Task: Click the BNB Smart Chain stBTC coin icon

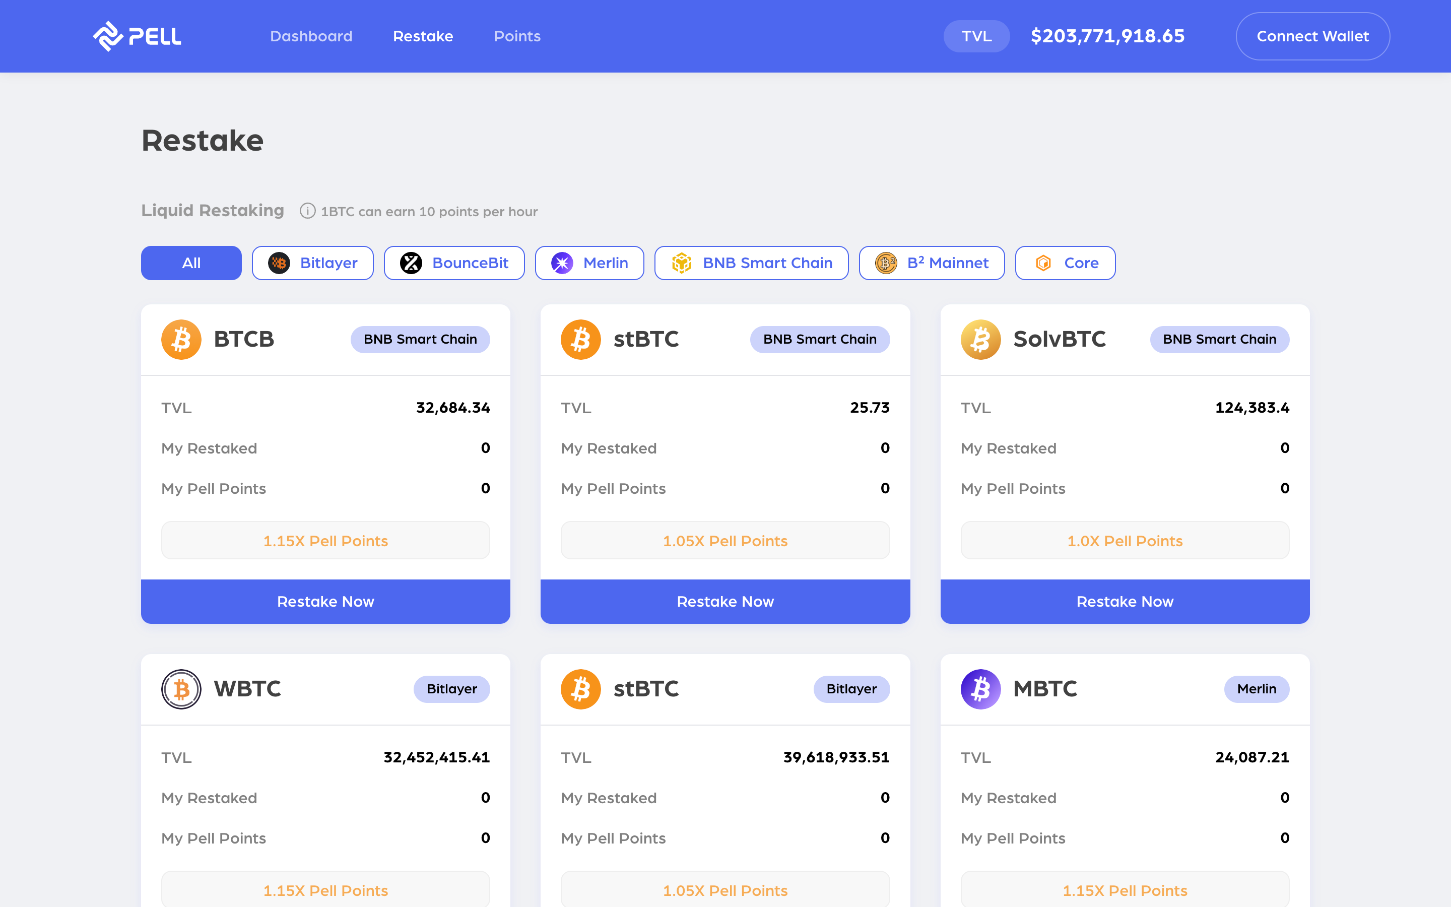Action: [580, 340]
